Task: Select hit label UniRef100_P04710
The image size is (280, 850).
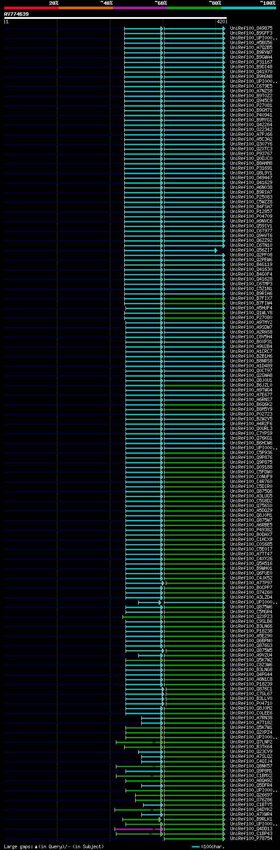Action: click(x=251, y=704)
